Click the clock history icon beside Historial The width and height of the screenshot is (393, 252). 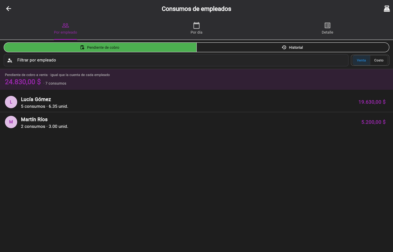point(284,47)
